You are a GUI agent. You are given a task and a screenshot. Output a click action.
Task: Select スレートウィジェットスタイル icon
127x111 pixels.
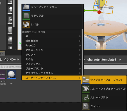86,89
